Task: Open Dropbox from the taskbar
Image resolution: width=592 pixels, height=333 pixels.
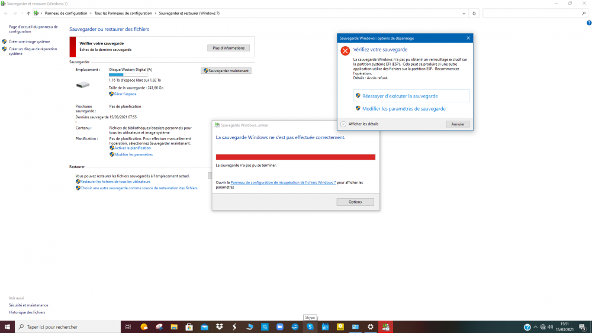Action: [220, 327]
